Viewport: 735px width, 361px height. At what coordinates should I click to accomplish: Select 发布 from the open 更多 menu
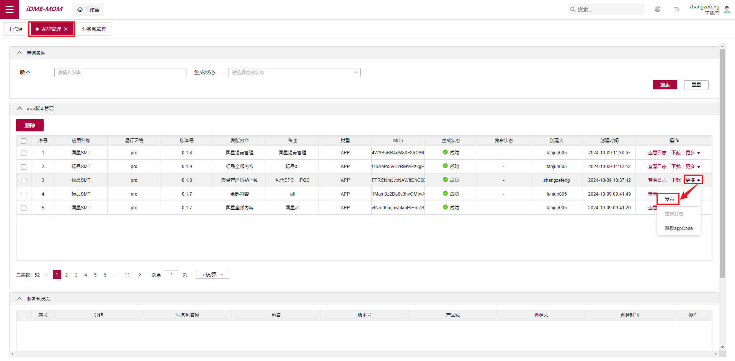[668, 199]
